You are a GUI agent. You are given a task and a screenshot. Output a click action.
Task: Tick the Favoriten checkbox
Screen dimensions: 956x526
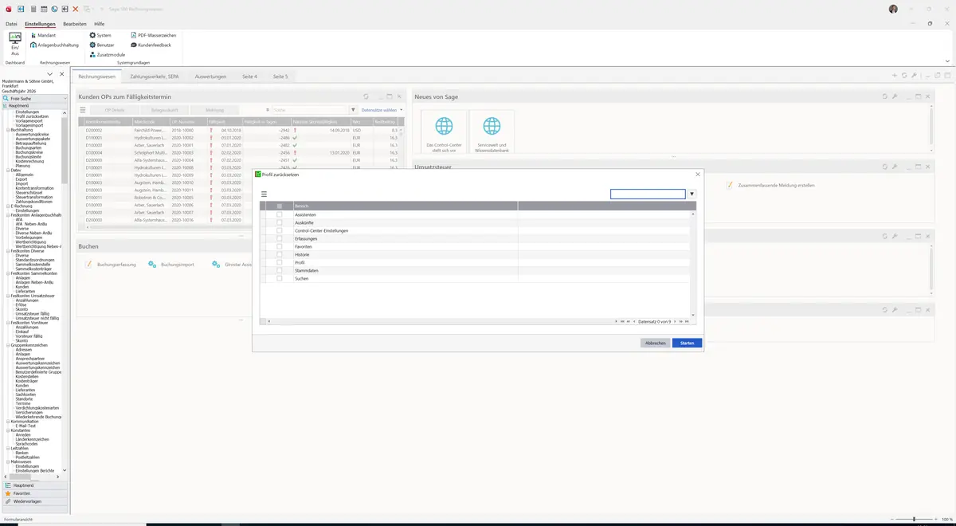coord(280,246)
